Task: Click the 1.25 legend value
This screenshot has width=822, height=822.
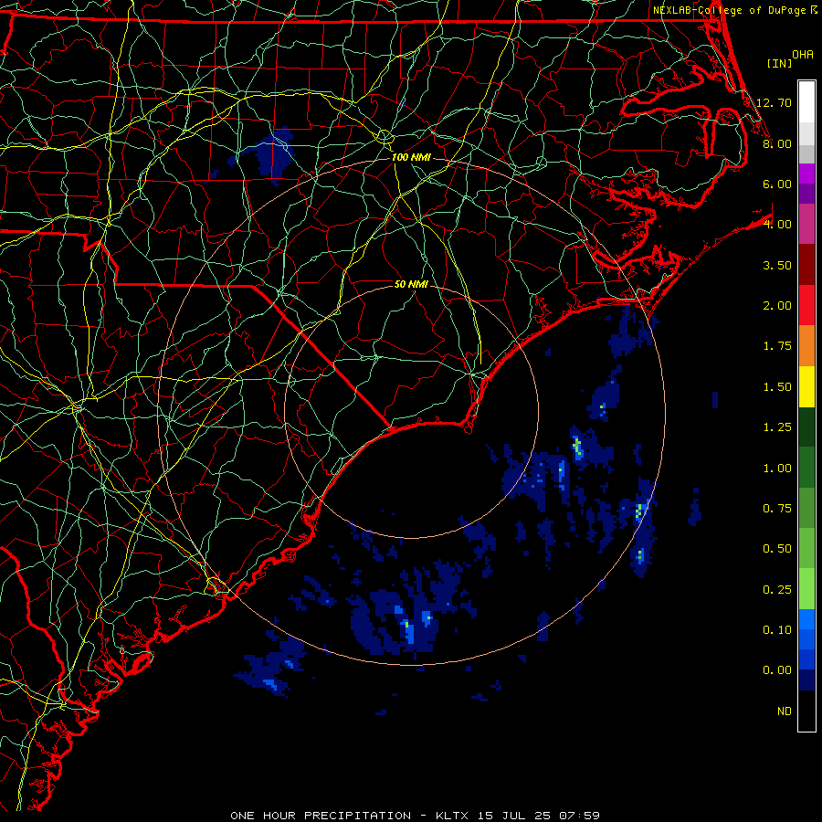Action: tap(777, 427)
